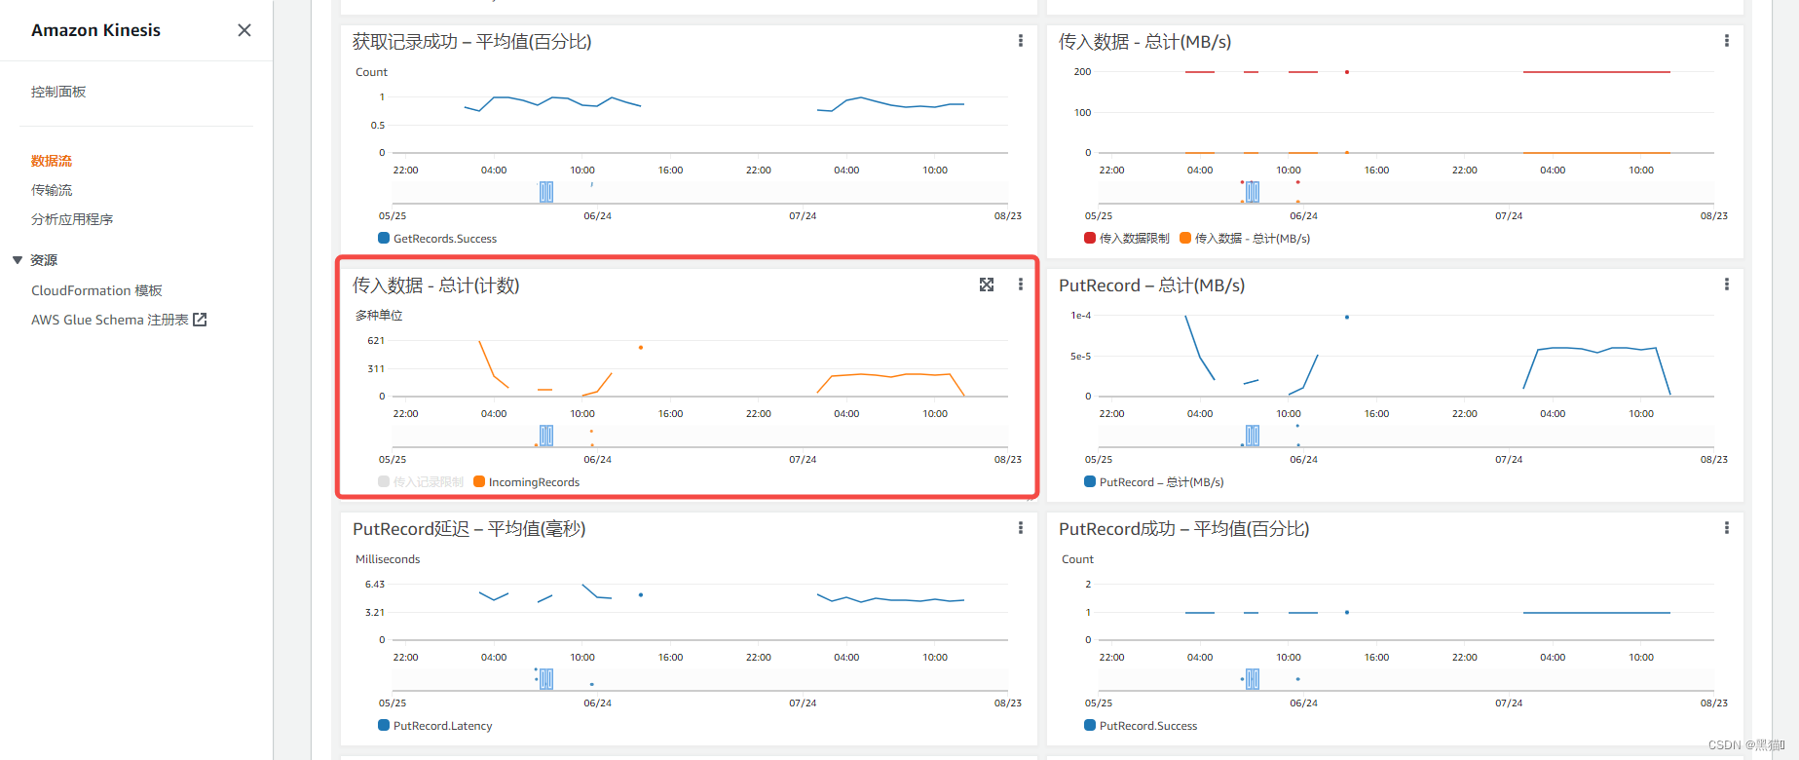Click the PutRecord成功 – 平均值(百分比) chart title
Screen dimensions: 1799x760
(1184, 529)
